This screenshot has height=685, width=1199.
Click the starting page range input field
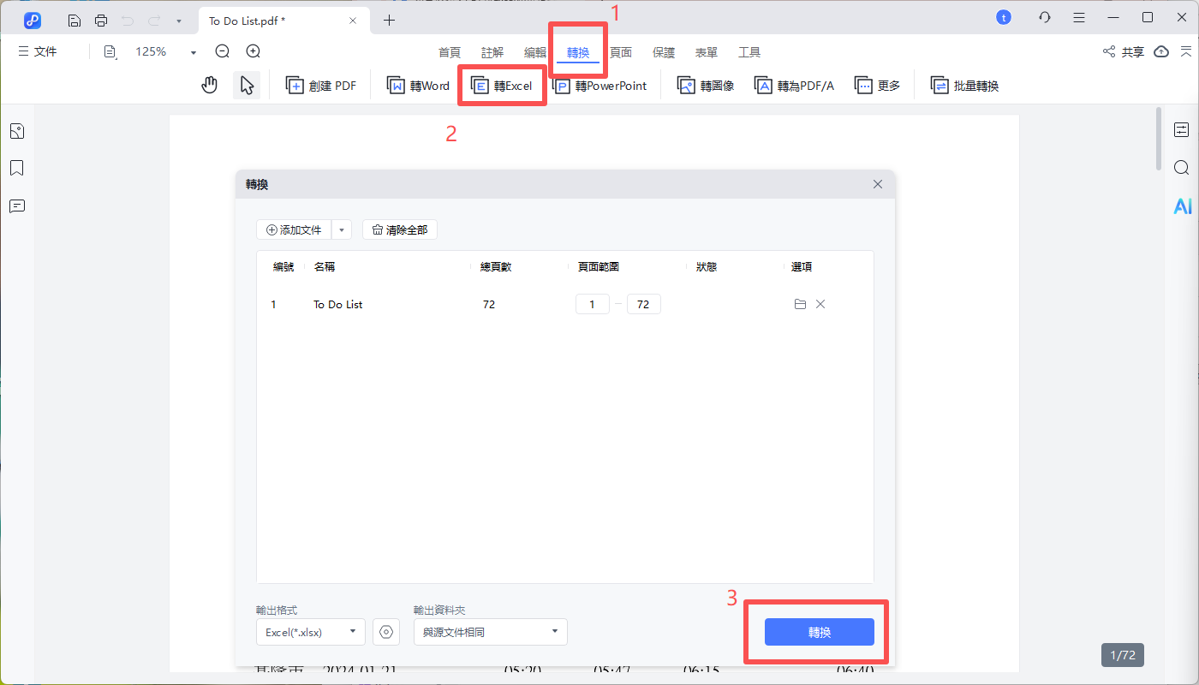592,304
